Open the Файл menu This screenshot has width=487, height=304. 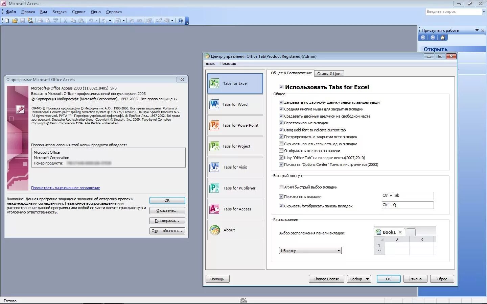tap(11, 12)
